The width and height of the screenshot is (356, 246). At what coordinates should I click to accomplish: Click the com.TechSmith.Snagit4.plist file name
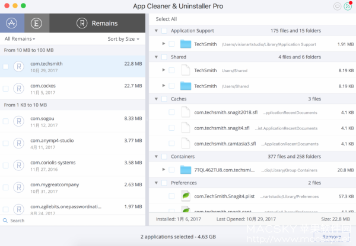click(x=224, y=196)
